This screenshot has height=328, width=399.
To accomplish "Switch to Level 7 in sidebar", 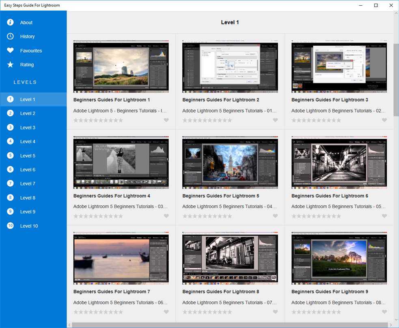I will point(28,184).
